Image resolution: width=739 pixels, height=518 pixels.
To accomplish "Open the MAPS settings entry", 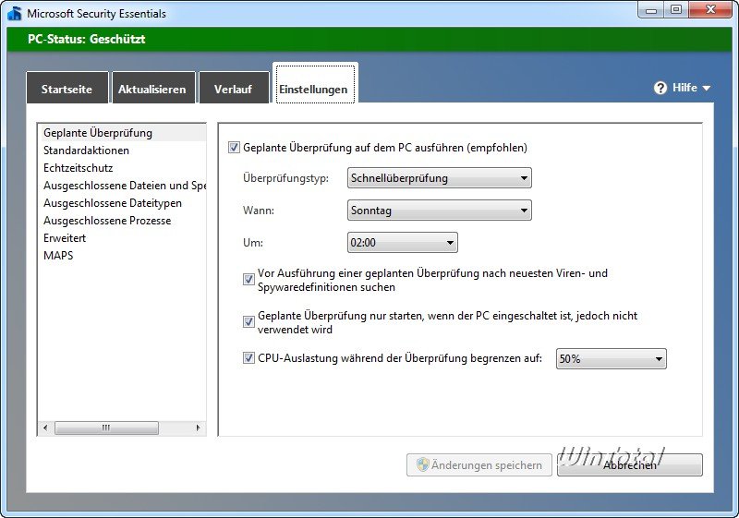I will pos(122,255).
